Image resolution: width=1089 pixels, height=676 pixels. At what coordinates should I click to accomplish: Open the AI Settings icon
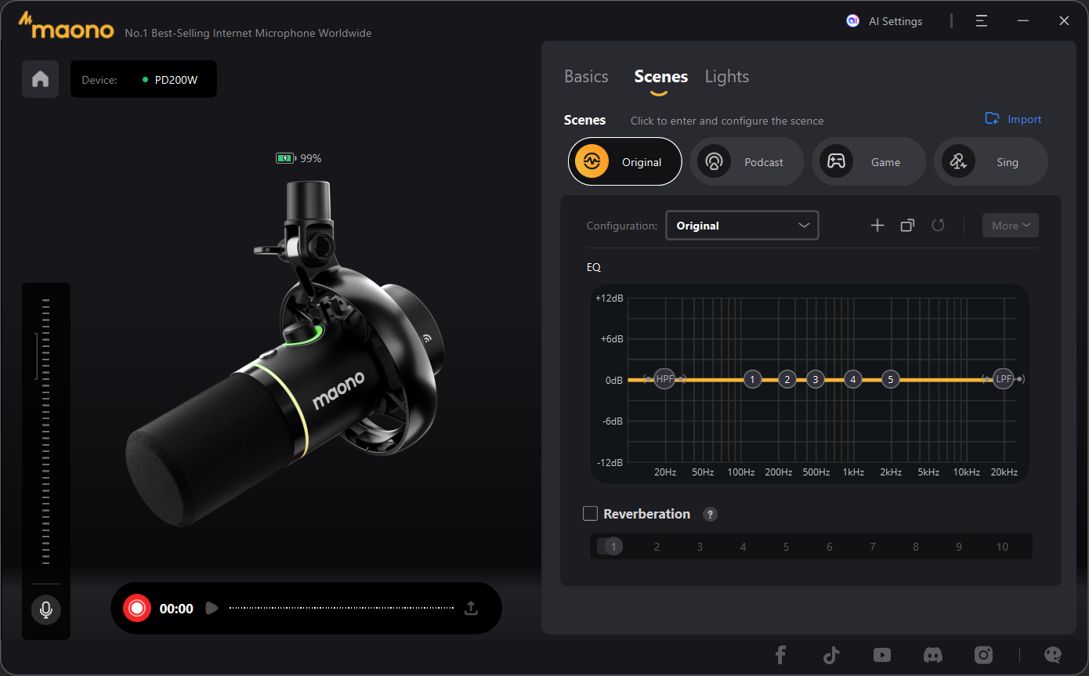(853, 21)
